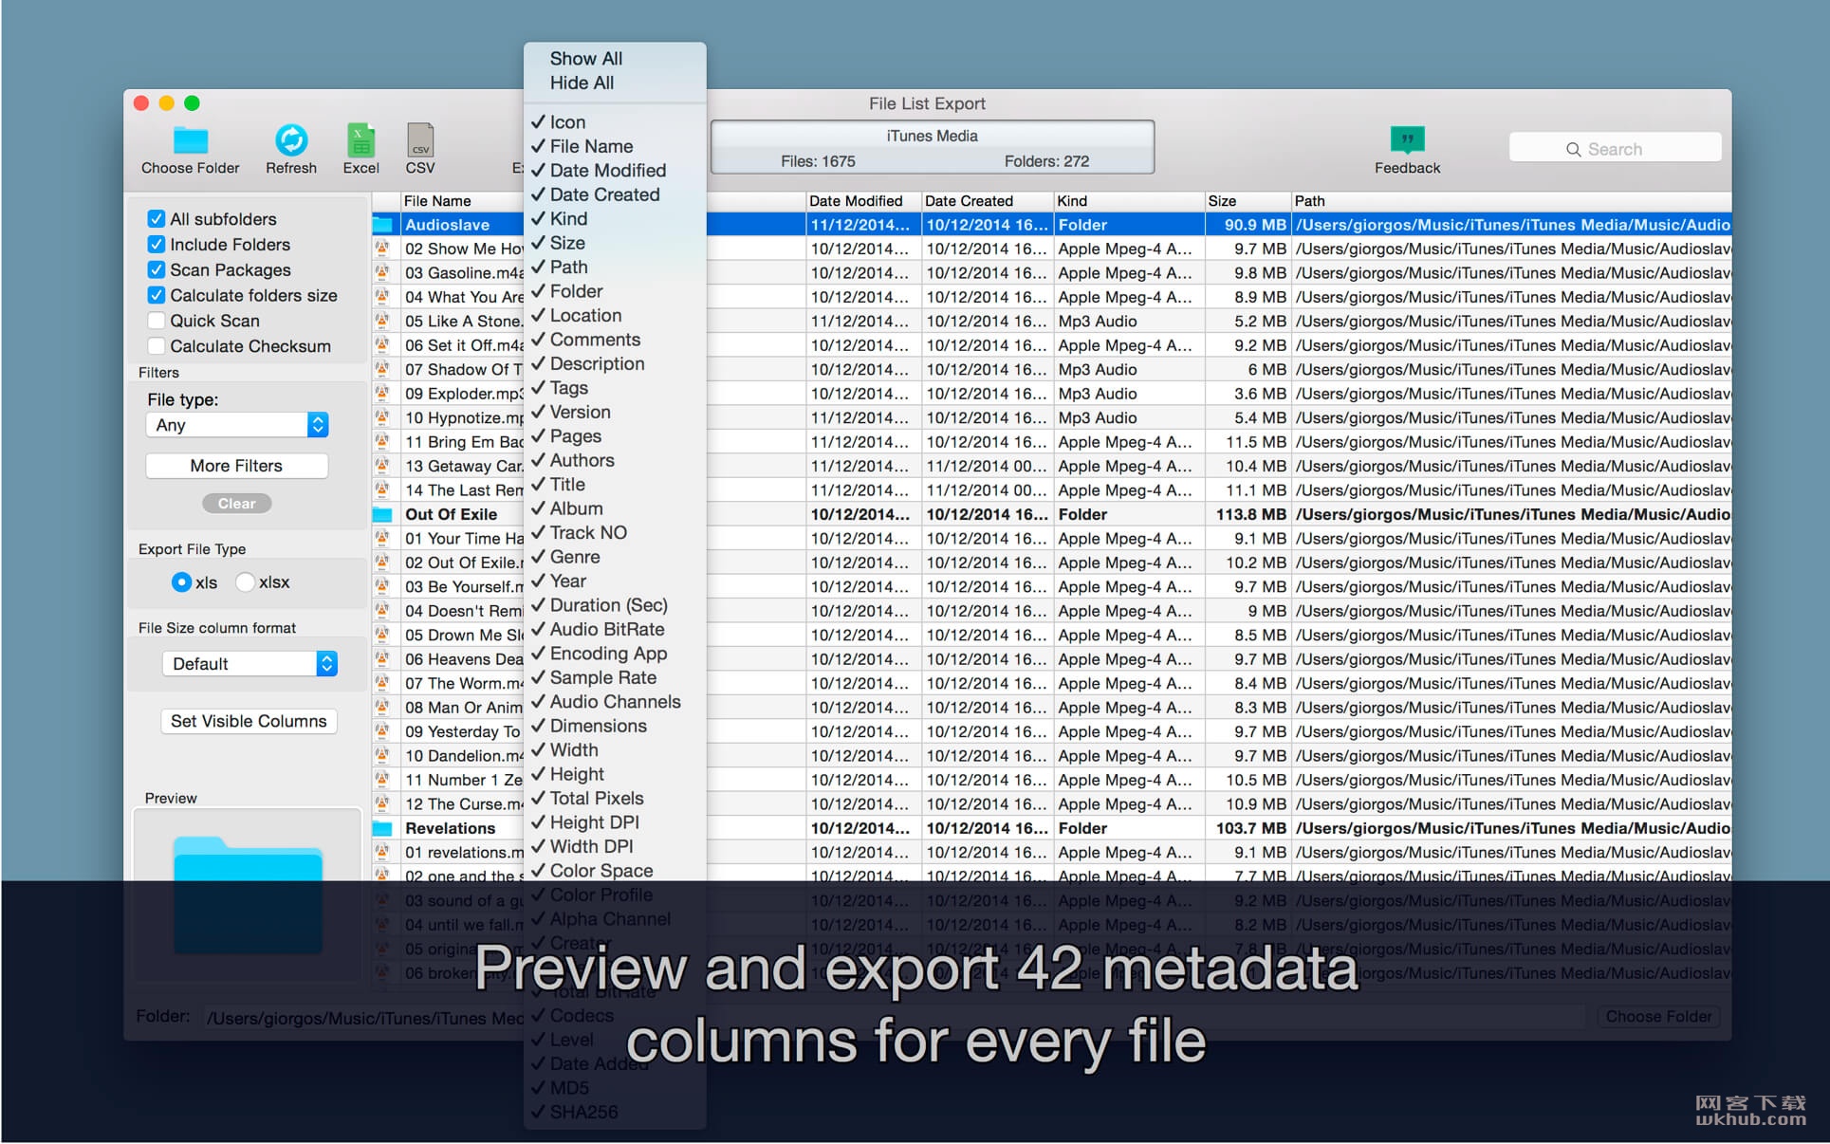Screen dimensions: 1830x1144
Task: Export list with the CSV icon
Action: tap(420, 140)
